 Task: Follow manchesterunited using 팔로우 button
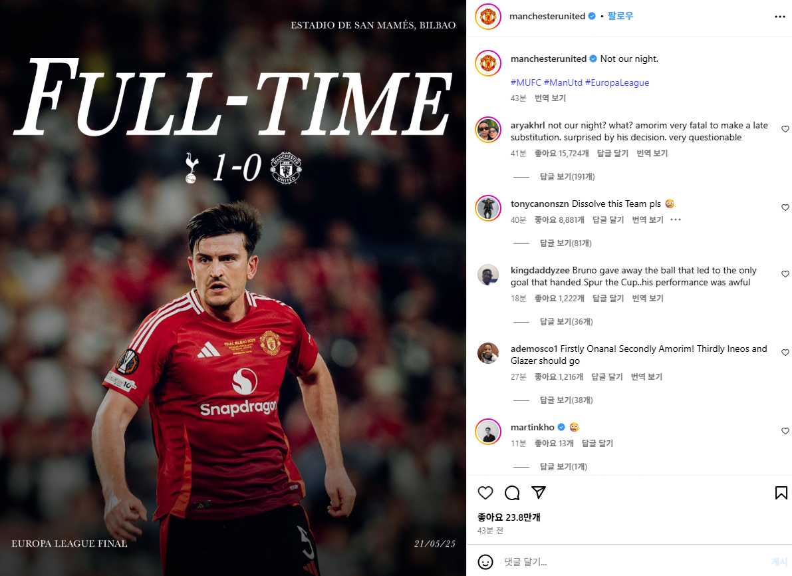coord(620,16)
